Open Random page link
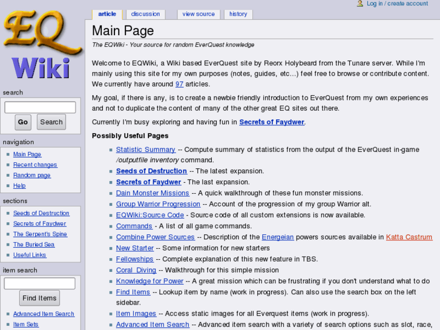 pyautogui.click(x=32, y=175)
